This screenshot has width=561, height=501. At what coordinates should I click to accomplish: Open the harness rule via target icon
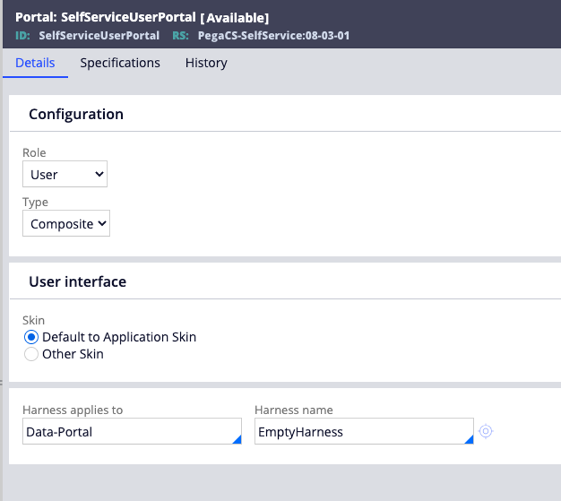[485, 431]
